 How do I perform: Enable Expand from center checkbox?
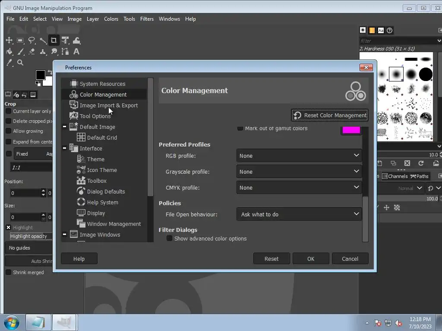point(9,141)
